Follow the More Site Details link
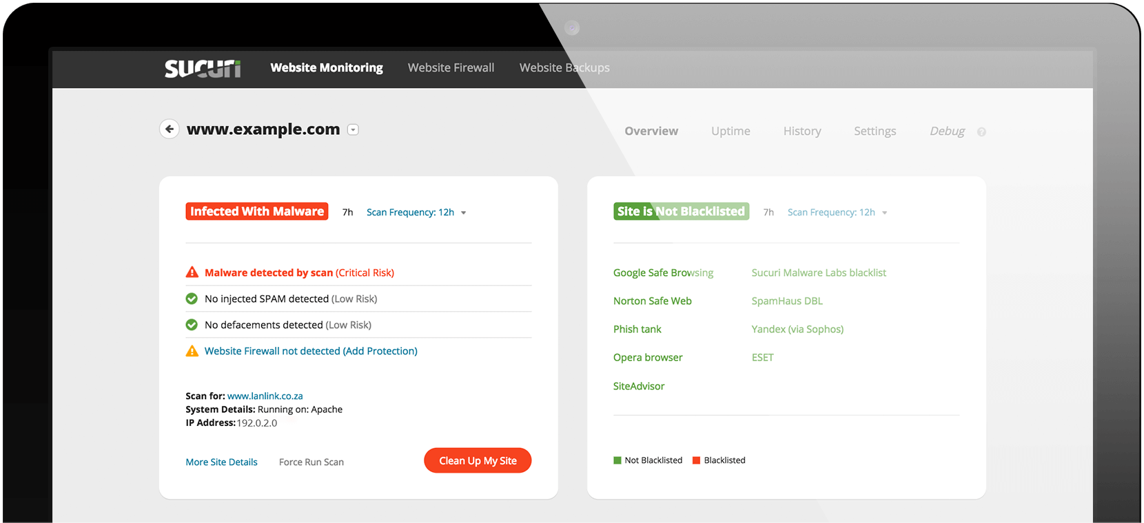The height and width of the screenshot is (523, 1144). tap(221, 462)
